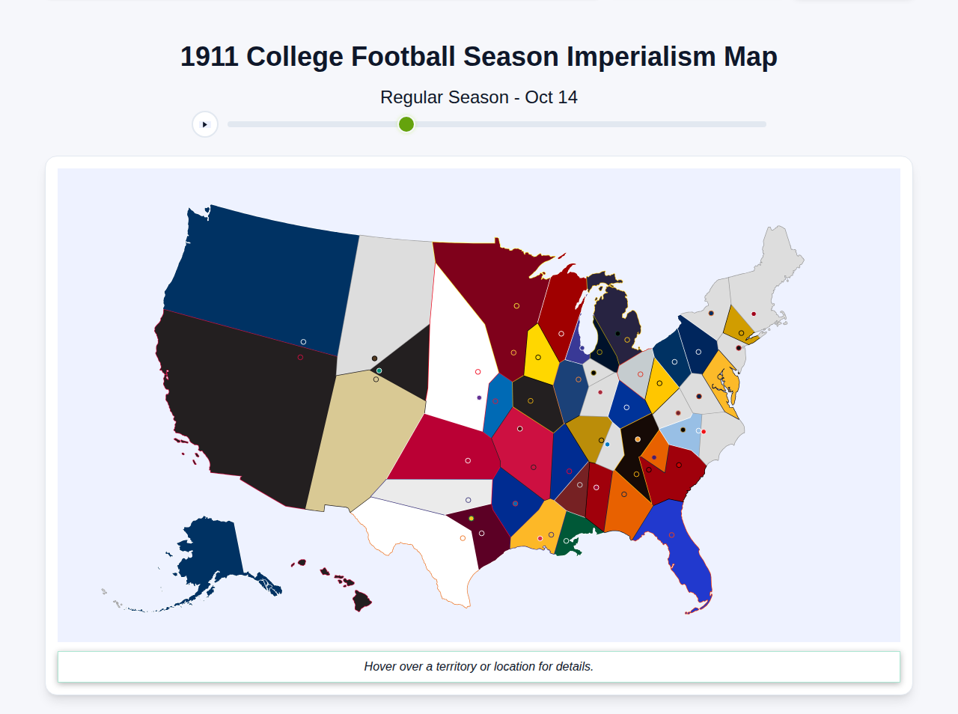958x714 pixels.
Task: Click the team marker in Minnesota territory
Action: (516, 306)
